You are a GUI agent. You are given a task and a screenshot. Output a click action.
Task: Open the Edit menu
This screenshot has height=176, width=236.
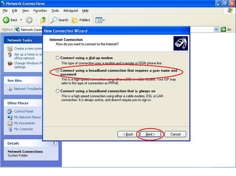coord(14,11)
